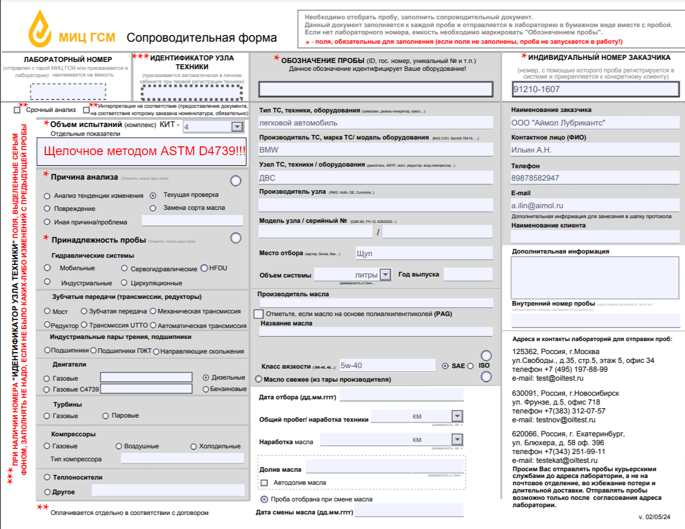Screen dimensions: 685x529
Task: Edit the Тип ТС field легковой автомобиль
Action: pyautogui.click(x=376, y=123)
